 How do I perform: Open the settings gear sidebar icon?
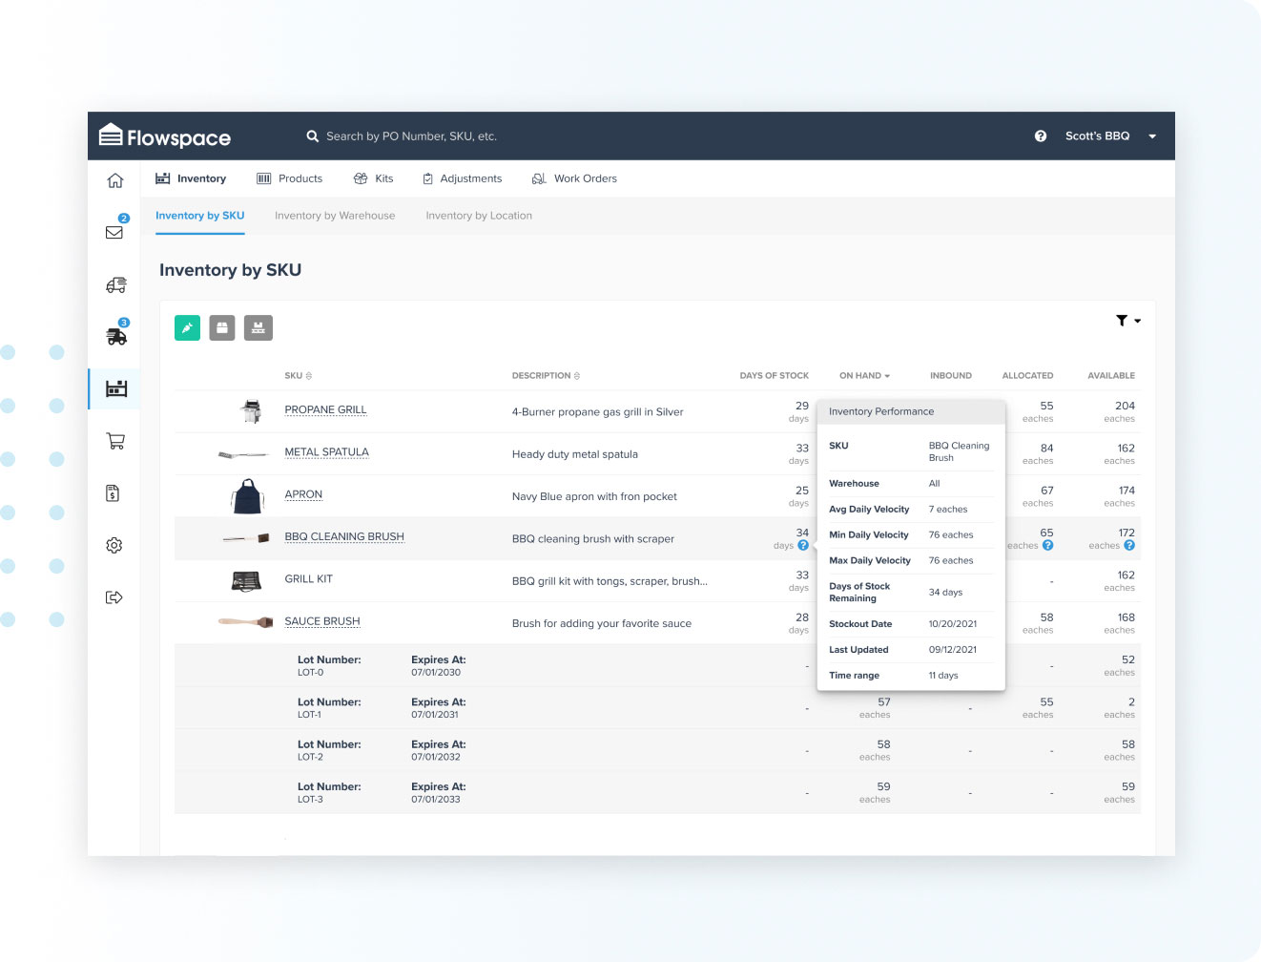coord(114,545)
